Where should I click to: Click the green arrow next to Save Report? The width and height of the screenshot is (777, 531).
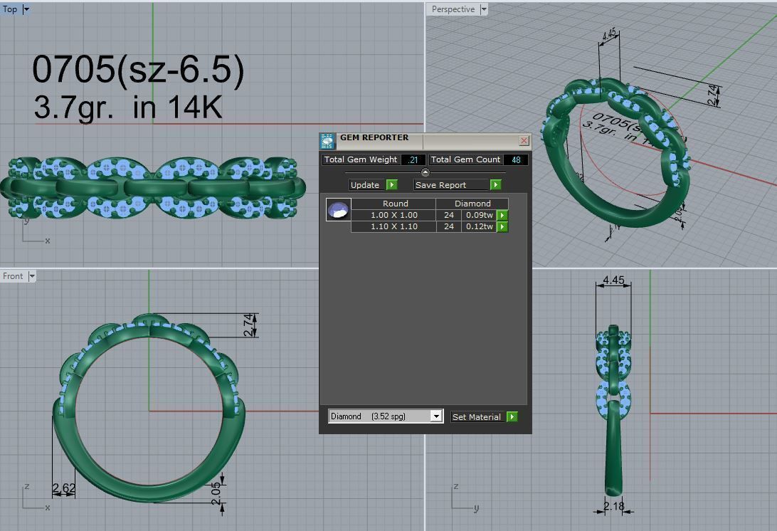495,185
